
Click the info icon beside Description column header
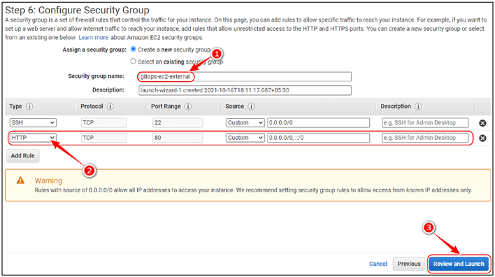click(418, 106)
